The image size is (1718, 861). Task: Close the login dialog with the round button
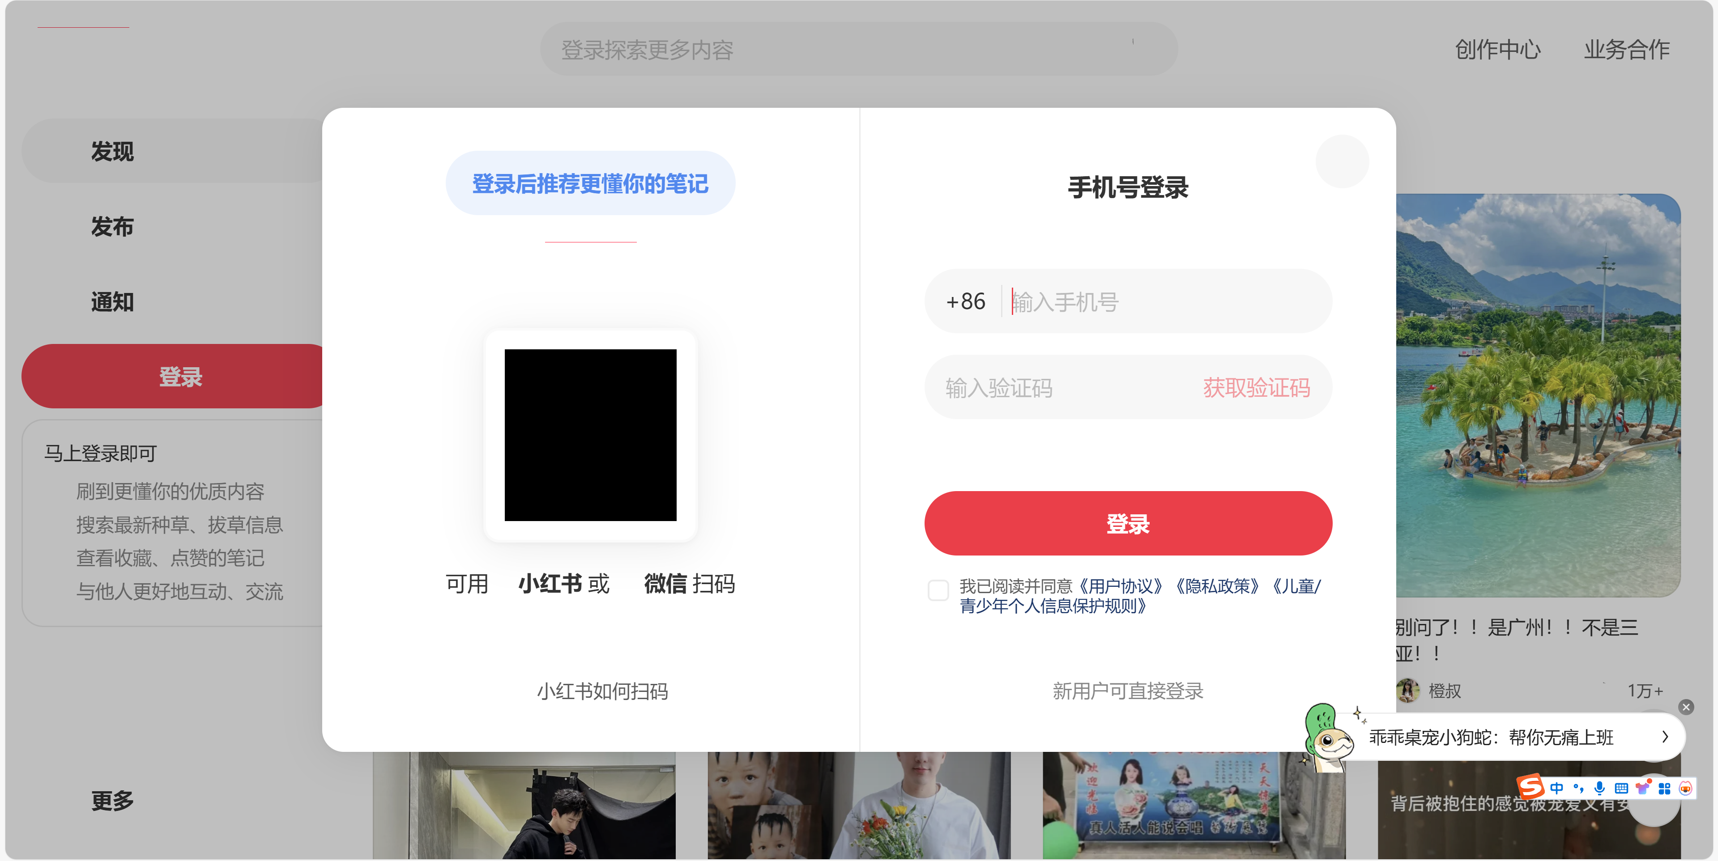1341,161
